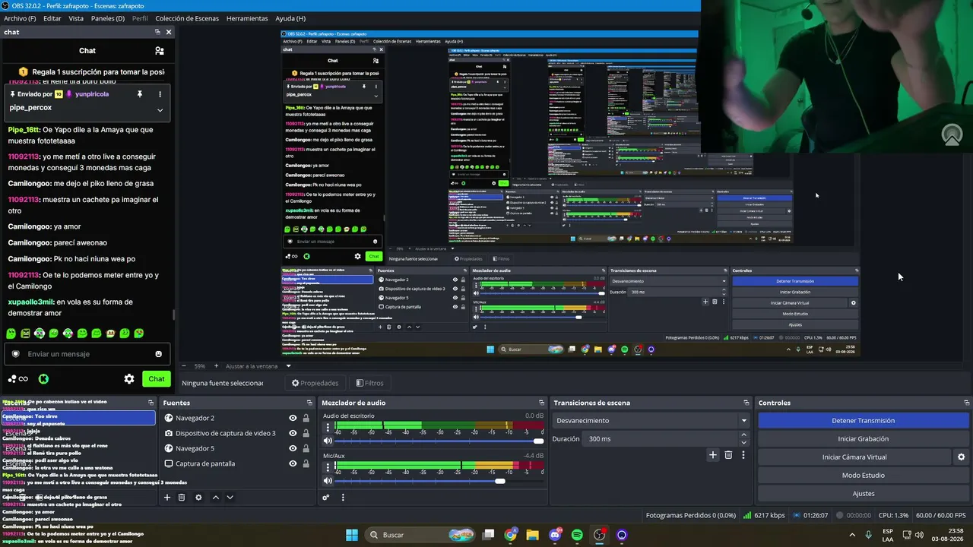Toggle visibility of Navegador 2 source
973x547 pixels.
(x=293, y=418)
